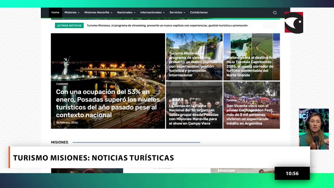Show previous headline in news ticker
Image resolution: width=334 pixels, height=188 pixels.
266,26
